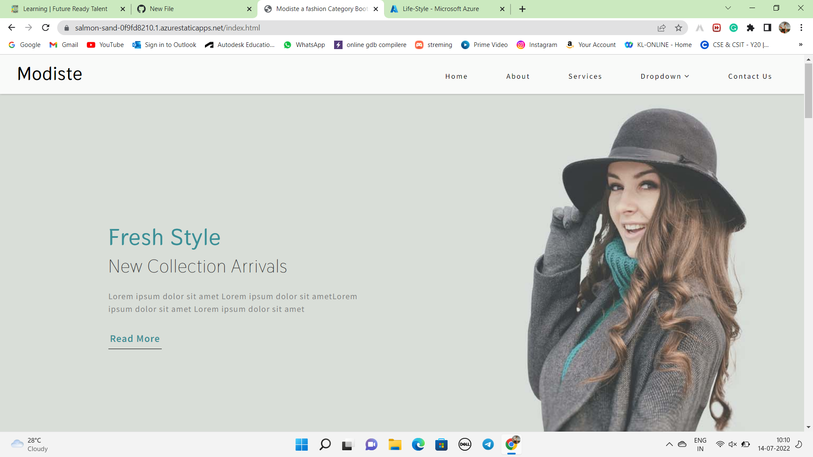Open the Gmail bookmark
813x457 pixels.
[64, 45]
